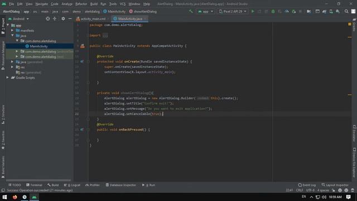
Task: Open the Windows Start menu
Action: pyautogui.click(x=4, y=197)
